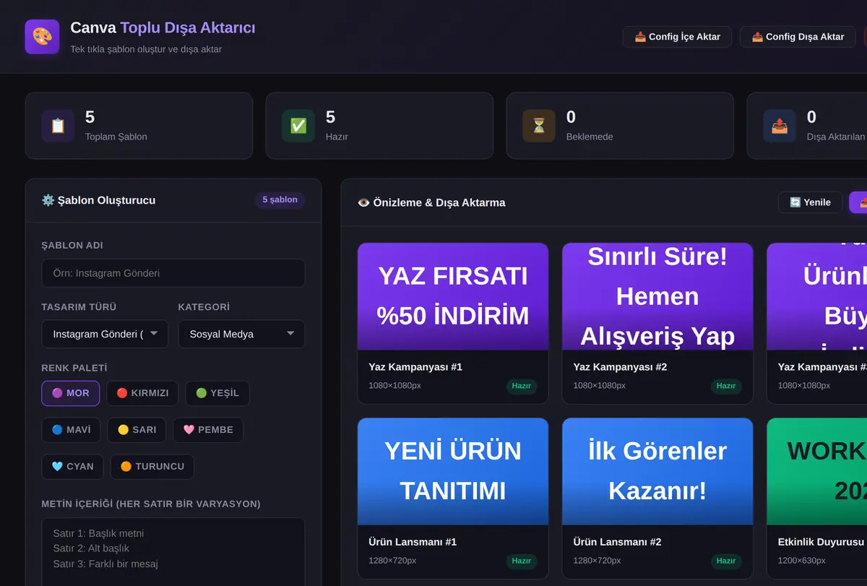Select the KIRMIZI color palette
The width and height of the screenshot is (867, 586).
[142, 393]
